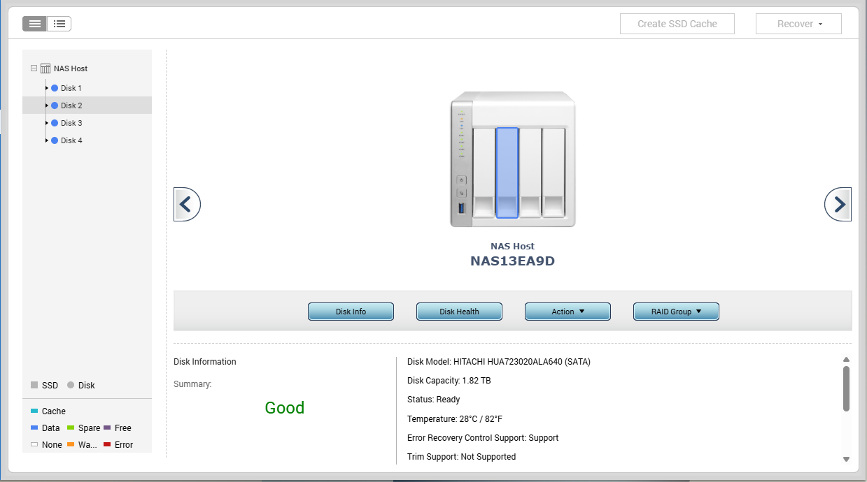Click the power button on NAS image
The height and width of the screenshot is (482, 867).
(461, 180)
